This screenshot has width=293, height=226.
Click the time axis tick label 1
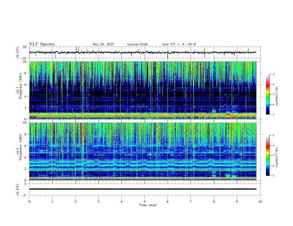click(52, 202)
